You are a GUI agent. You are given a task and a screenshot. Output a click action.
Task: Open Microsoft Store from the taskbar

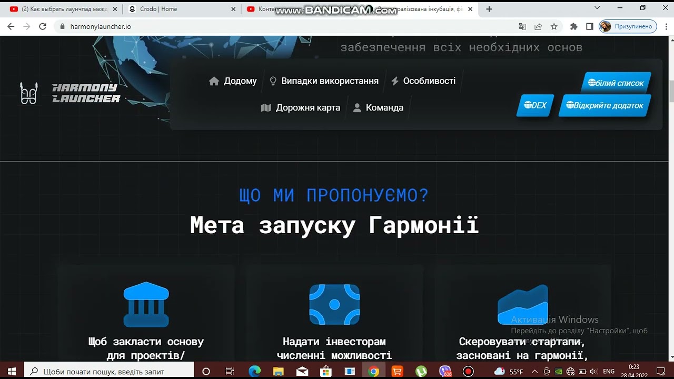pyautogui.click(x=326, y=371)
